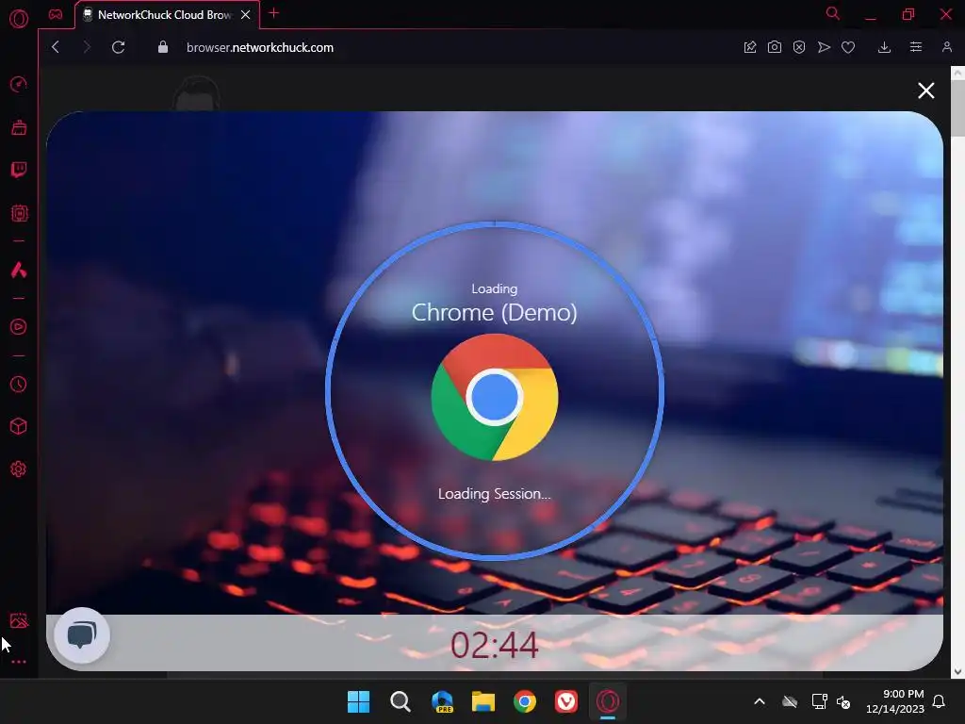Image resolution: width=965 pixels, height=724 pixels.
Task: Go back to previous page
Action: pos(56,47)
